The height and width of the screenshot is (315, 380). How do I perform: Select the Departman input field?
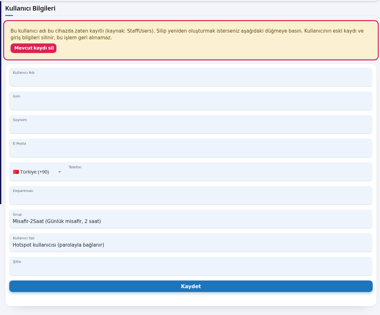pos(191,195)
